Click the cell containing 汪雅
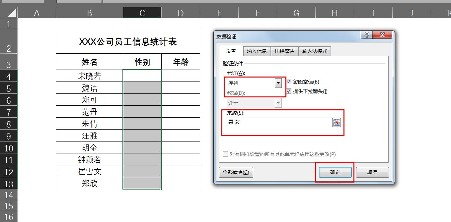Viewport: 451px width, 222px height. click(x=89, y=136)
